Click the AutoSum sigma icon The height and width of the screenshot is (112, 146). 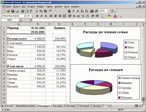[x=74, y=11]
